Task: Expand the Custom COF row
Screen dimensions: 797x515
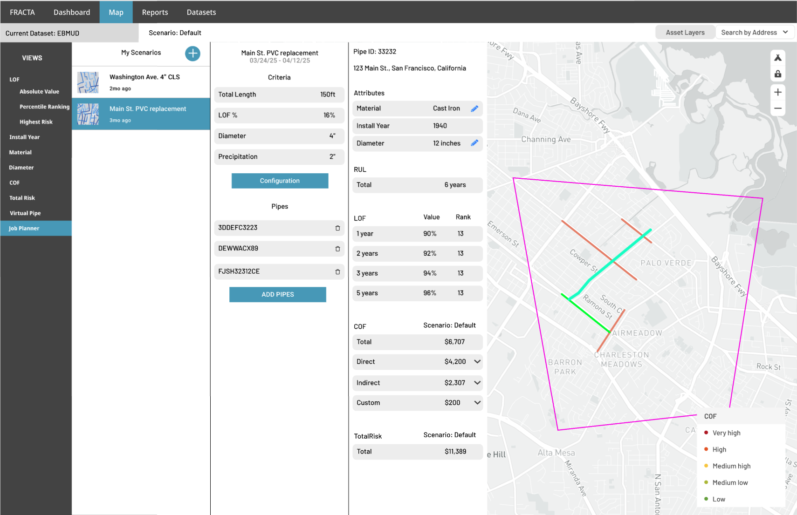Action: 477,403
